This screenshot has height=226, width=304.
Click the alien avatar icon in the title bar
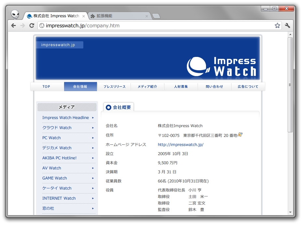click(x=15, y=15)
